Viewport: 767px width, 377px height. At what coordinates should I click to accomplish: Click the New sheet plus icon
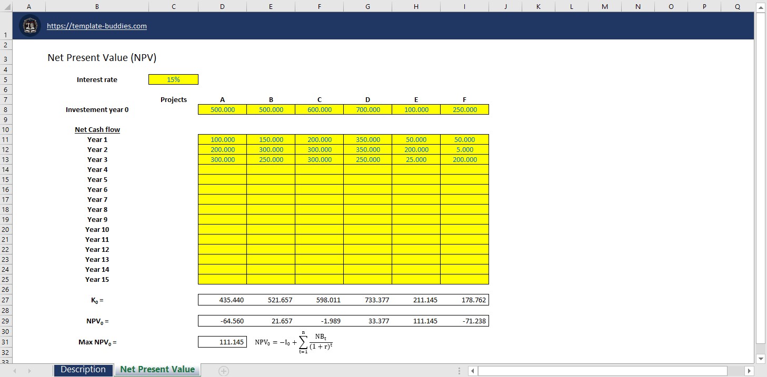[x=223, y=370]
